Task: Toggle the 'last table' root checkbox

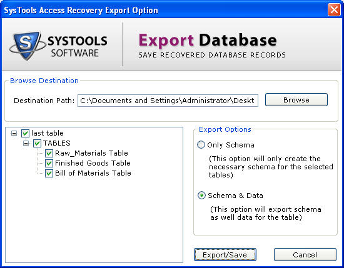Action: point(25,133)
